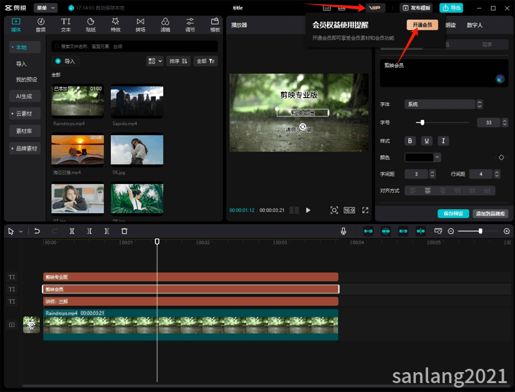
Task: Select 我的预设 in sidebar
Action: 26,80
